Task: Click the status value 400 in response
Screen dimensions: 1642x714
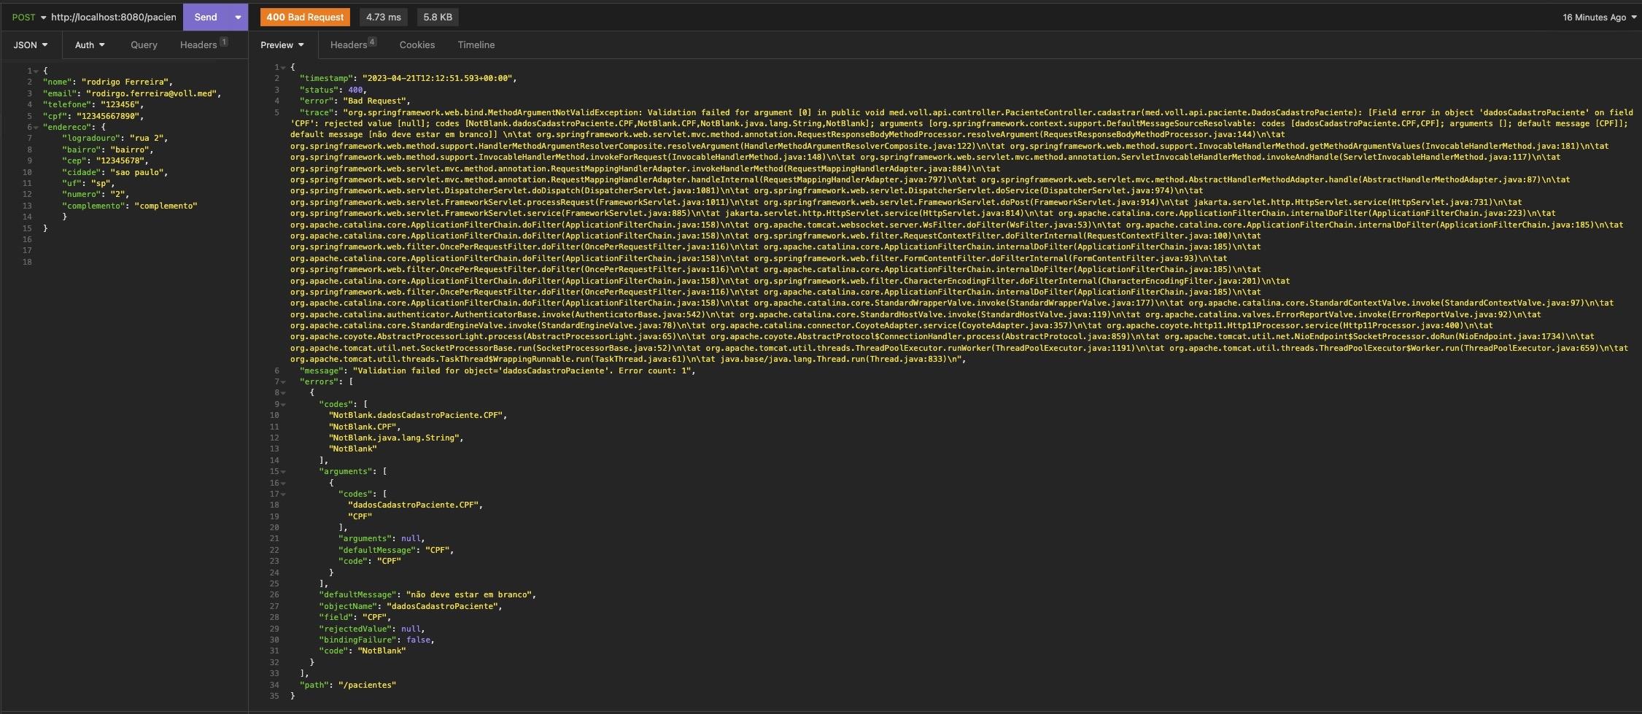Action: [x=355, y=90]
